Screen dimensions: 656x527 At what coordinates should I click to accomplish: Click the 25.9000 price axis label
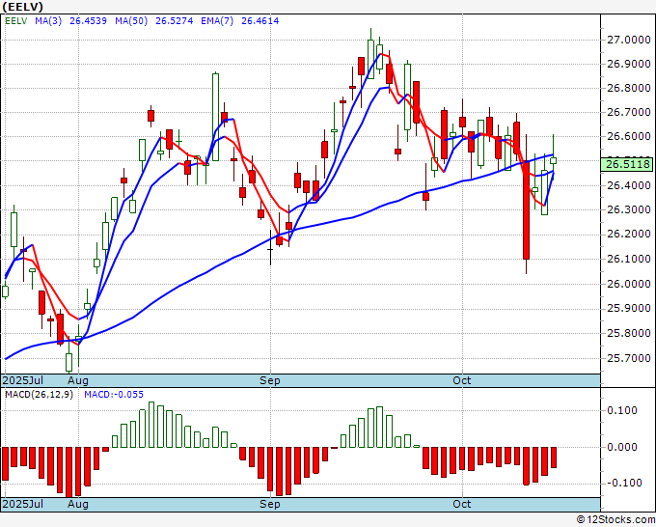tap(629, 309)
